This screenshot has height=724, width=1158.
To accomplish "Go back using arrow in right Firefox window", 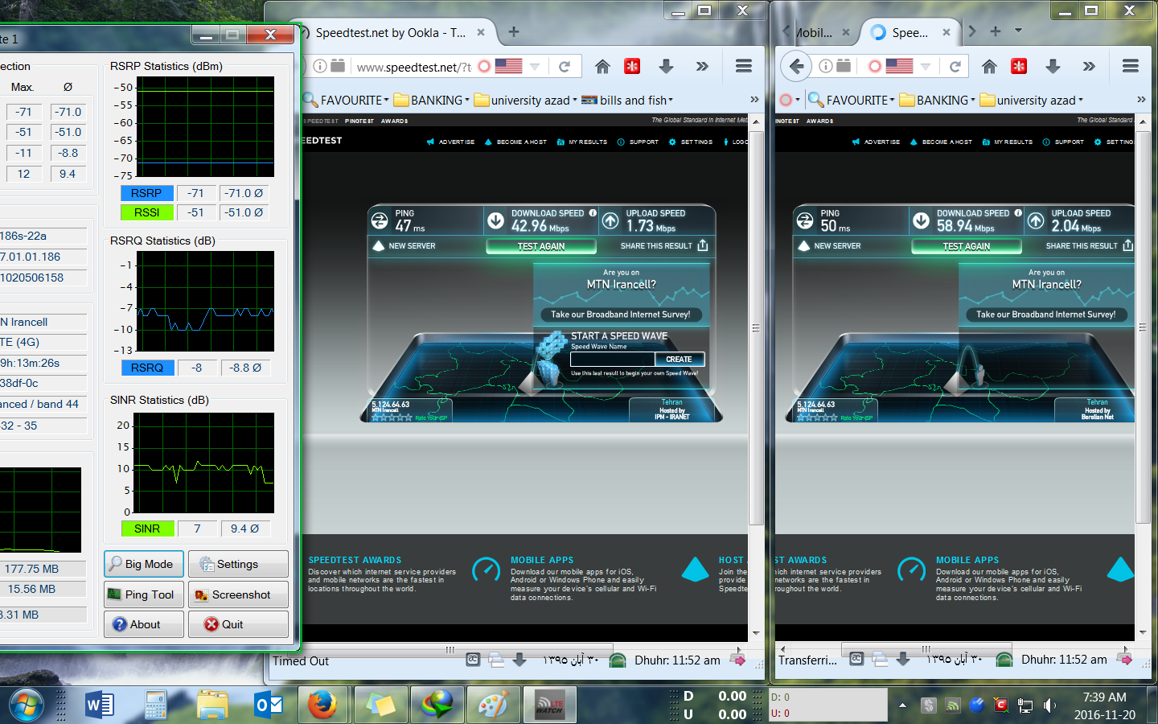I will [x=796, y=66].
